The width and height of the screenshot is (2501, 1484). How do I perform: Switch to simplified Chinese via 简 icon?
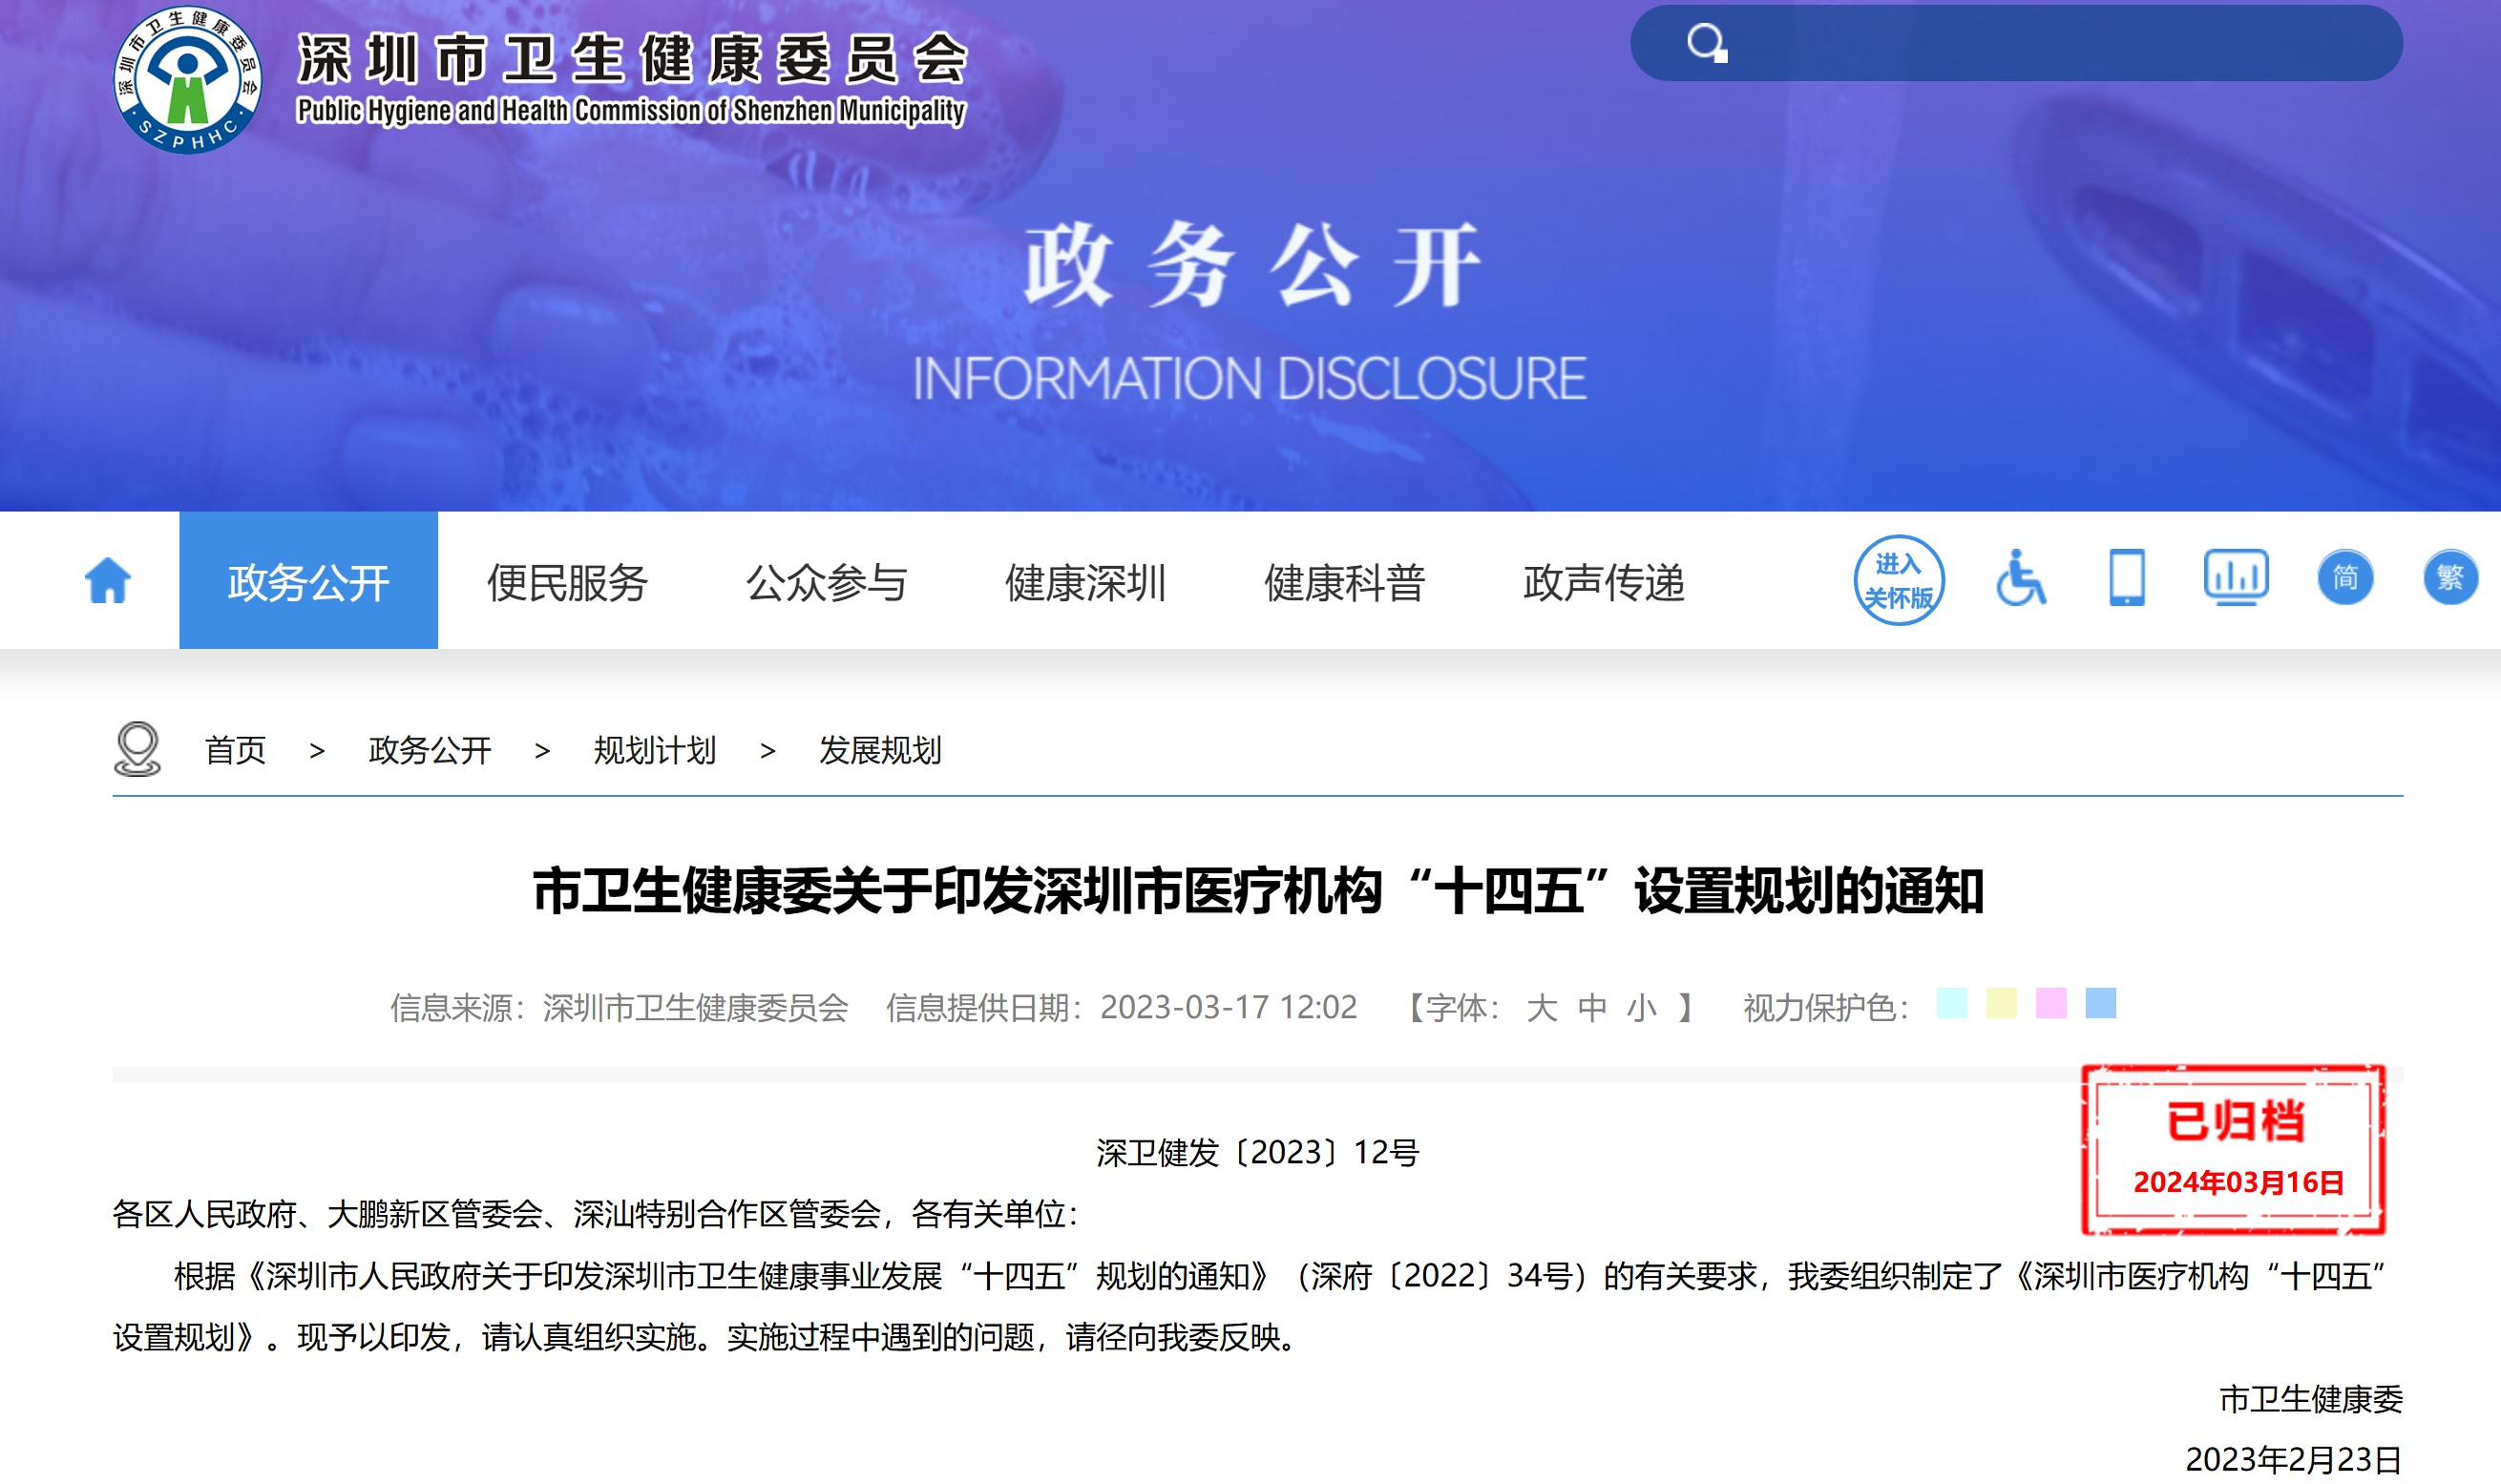[x=2345, y=578]
